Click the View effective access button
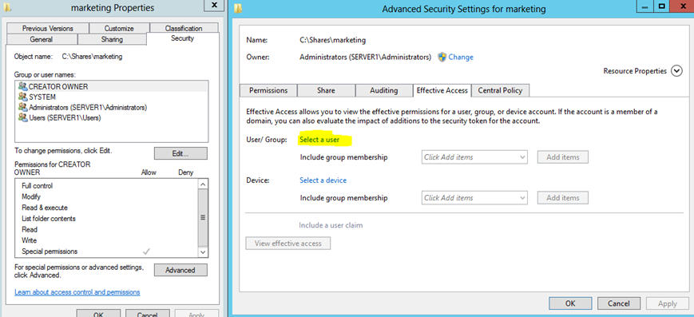694x317 pixels. pyautogui.click(x=288, y=243)
